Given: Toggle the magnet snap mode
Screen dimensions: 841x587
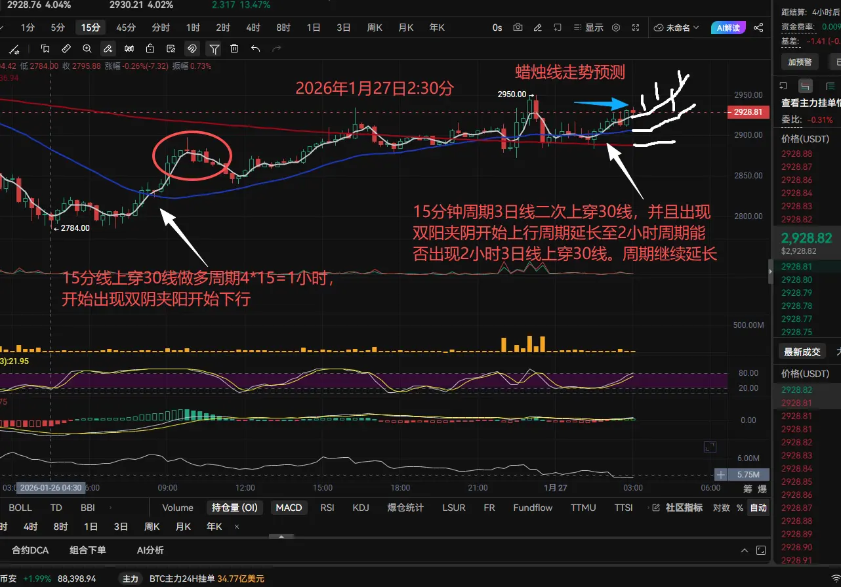Looking at the screenshot, I should coord(192,49).
